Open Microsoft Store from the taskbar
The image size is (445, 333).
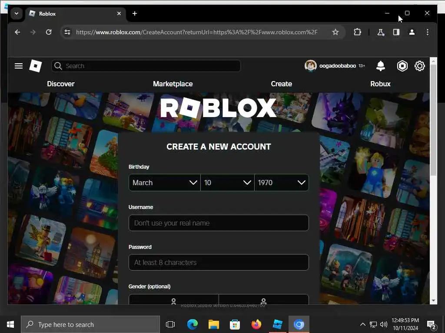click(x=235, y=324)
